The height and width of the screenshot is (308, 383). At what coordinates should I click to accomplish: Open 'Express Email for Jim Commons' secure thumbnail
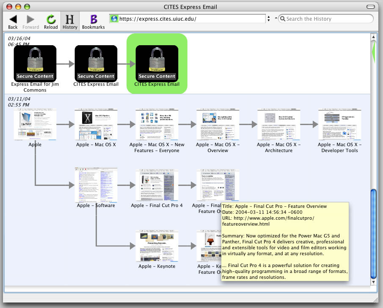point(35,63)
